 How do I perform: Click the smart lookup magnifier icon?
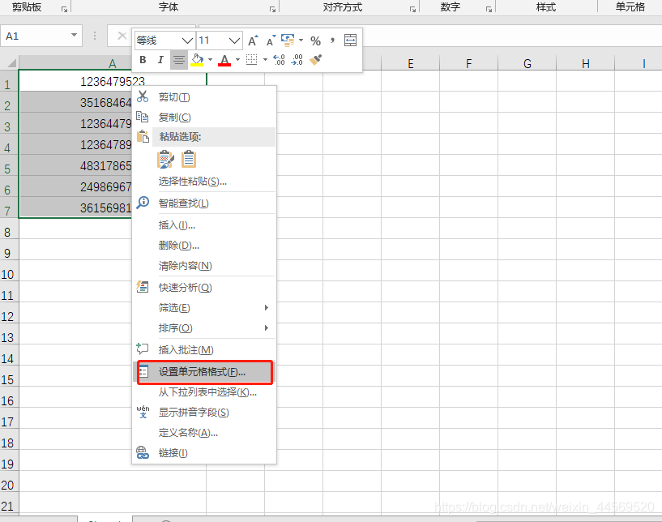point(143,203)
